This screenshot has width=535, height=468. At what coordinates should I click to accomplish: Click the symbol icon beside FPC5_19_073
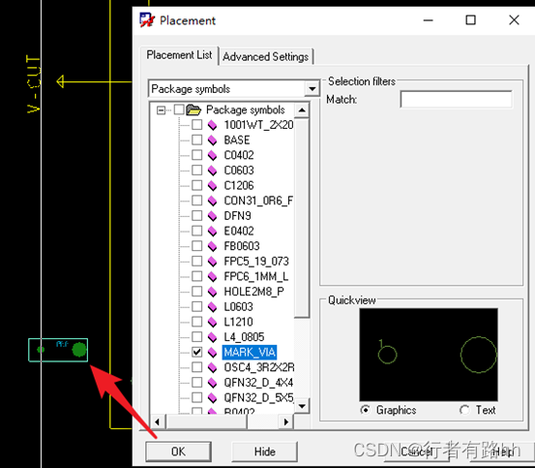[212, 262]
